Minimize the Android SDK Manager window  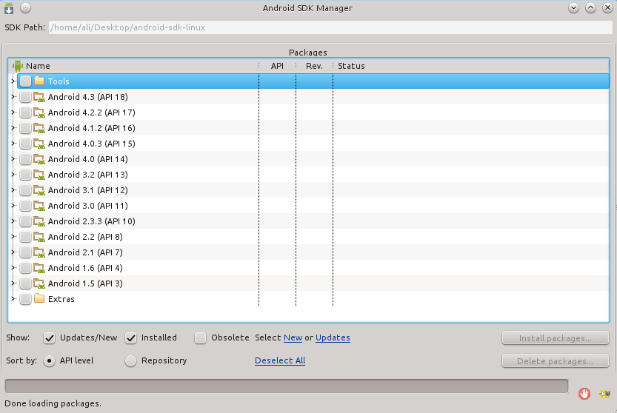pyautogui.click(x=574, y=8)
